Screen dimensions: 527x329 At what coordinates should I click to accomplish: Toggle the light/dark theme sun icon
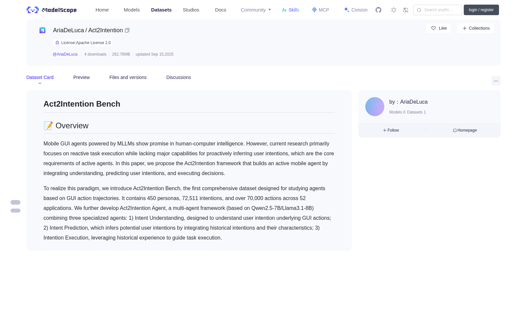[x=394, y=10]
